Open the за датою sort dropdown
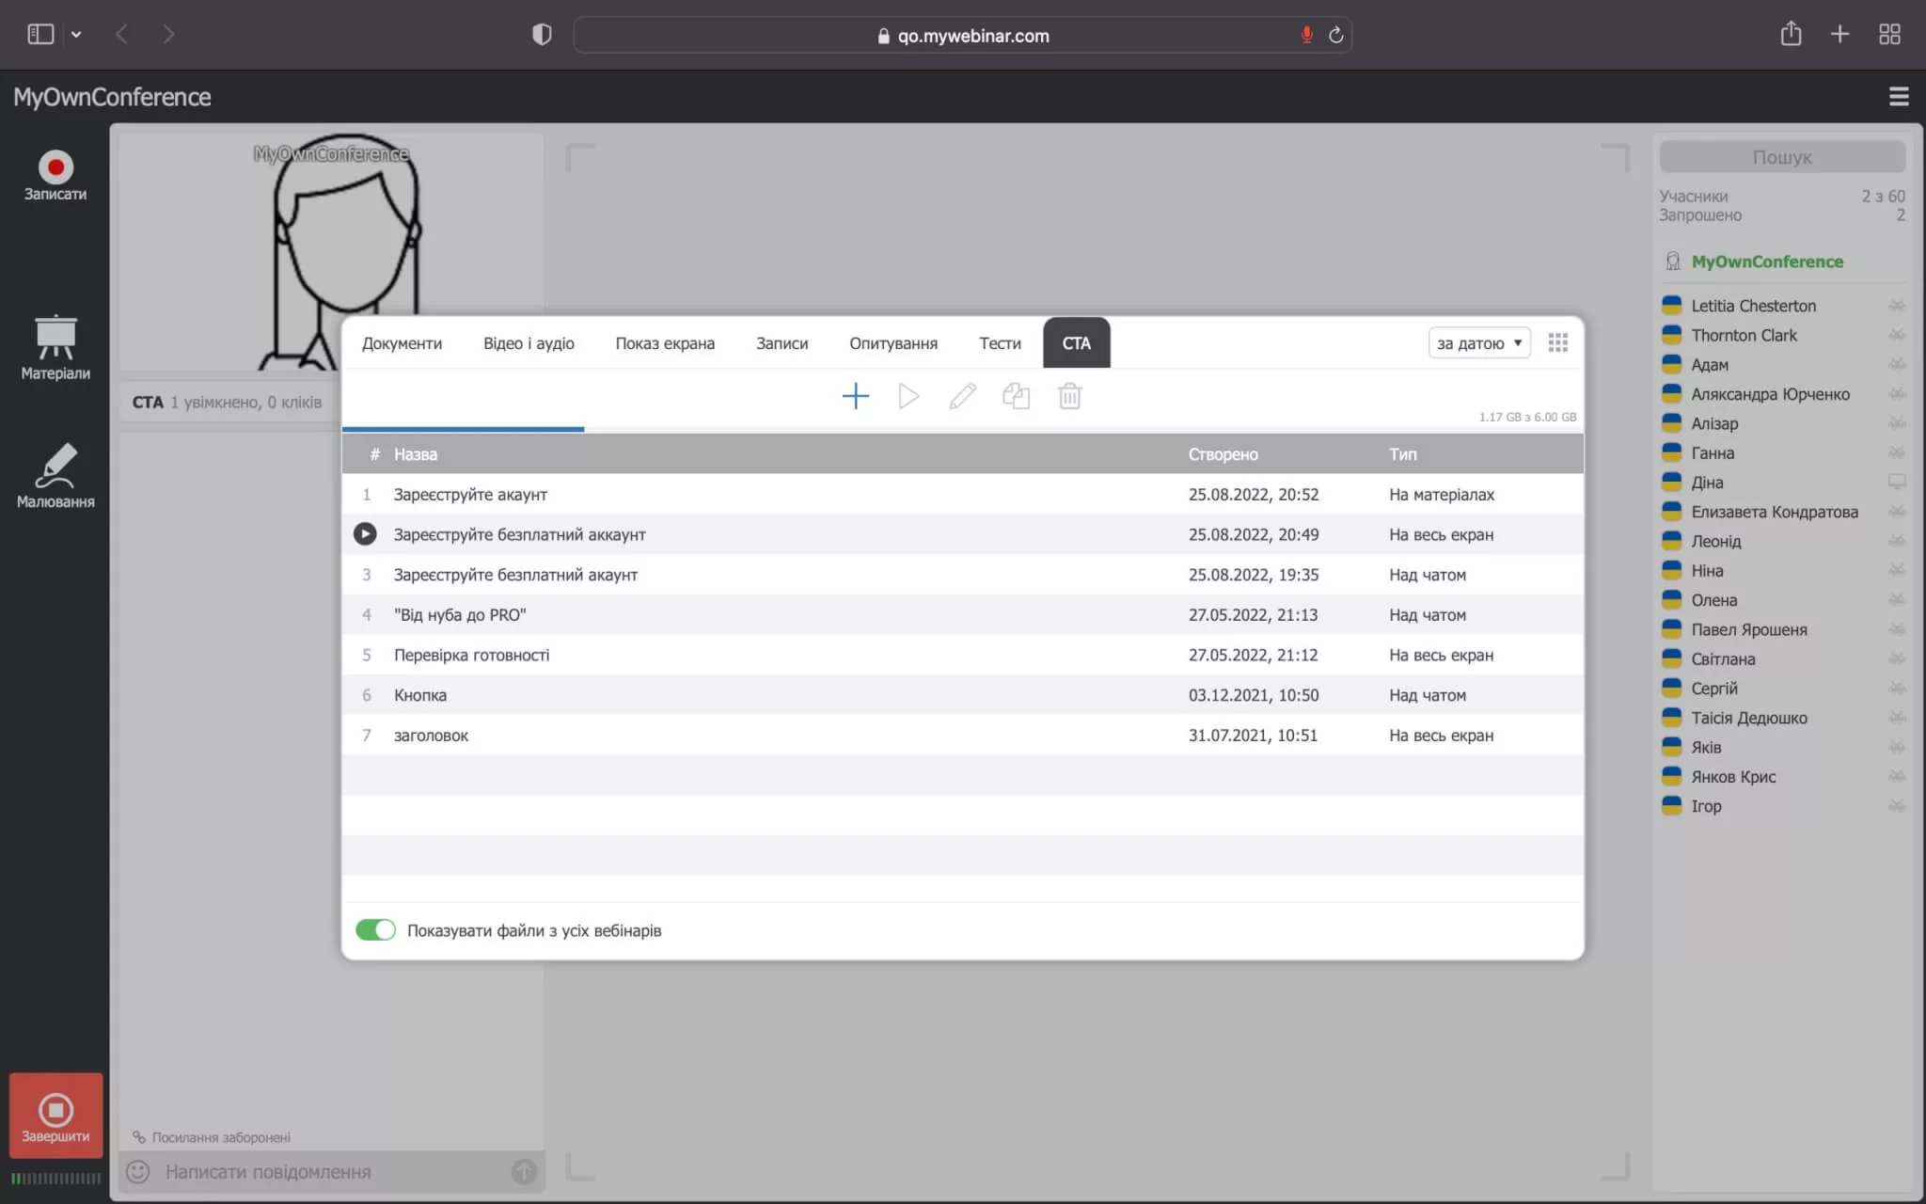1926x1204 pixels. (x=1478, y=343)
